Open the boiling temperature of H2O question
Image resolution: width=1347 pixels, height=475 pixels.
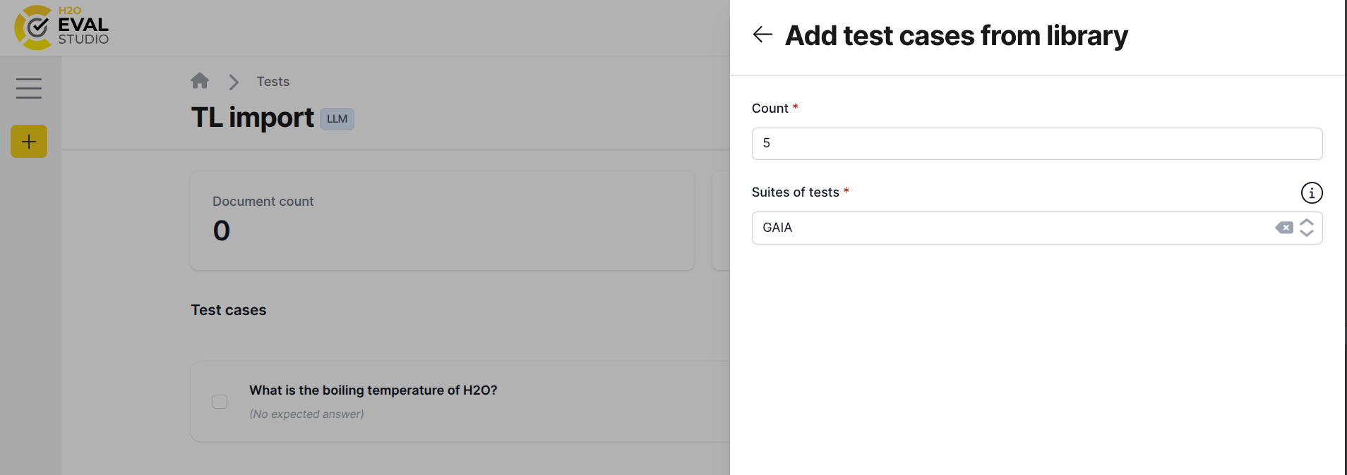point(373,390)
